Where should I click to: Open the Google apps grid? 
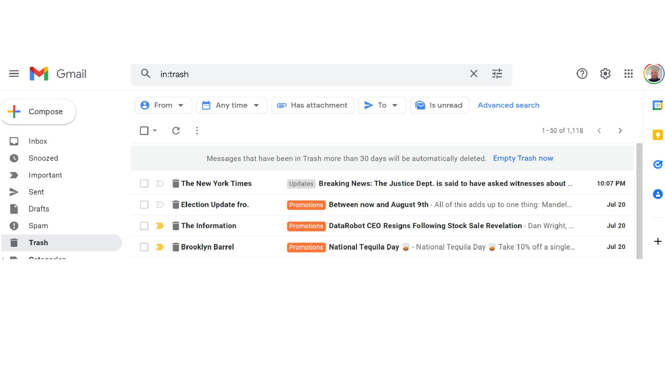coord(628,74)
